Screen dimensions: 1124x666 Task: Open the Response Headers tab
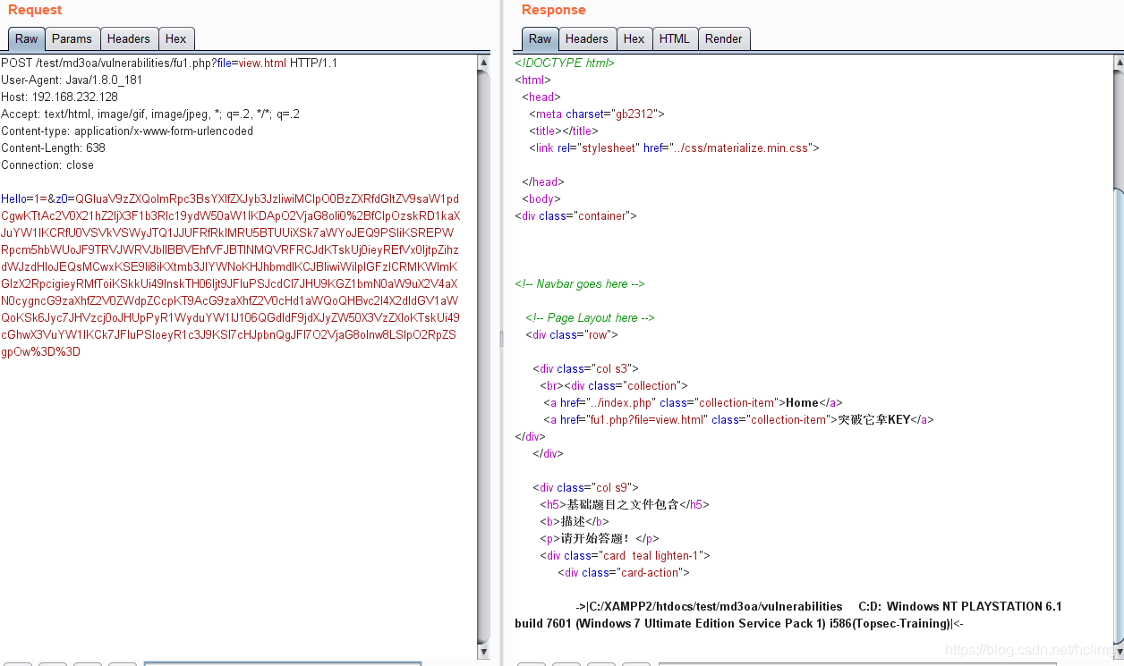pyautogui.click(x=587, y=38)
